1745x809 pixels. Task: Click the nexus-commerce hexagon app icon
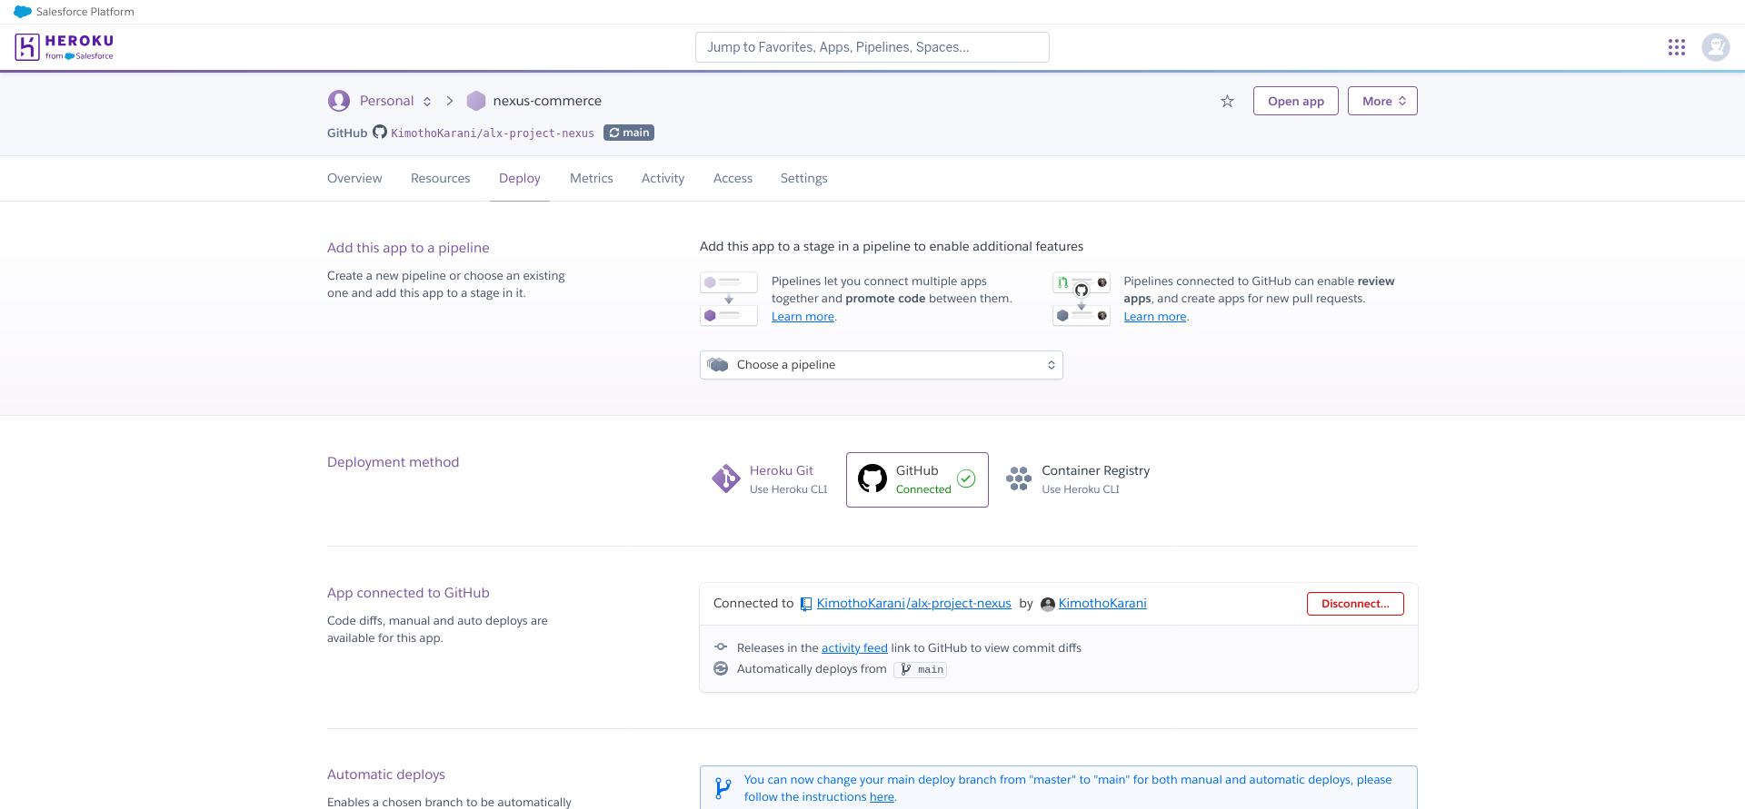pyautogui.click(x=476, y=101)
